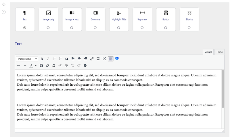
Task: Click the 'Text' section heading
Action: pos(18,44)
